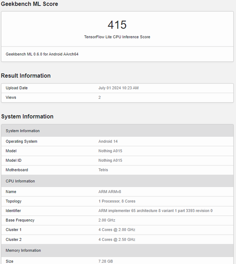
Task: Select the 4 Cores @ 2.50 GHz value
Action: [117, 239]
